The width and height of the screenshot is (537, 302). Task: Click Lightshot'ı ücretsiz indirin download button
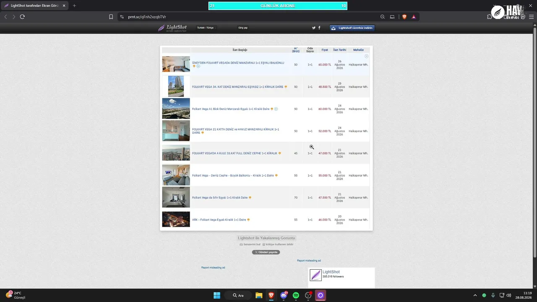click(352, 28)
